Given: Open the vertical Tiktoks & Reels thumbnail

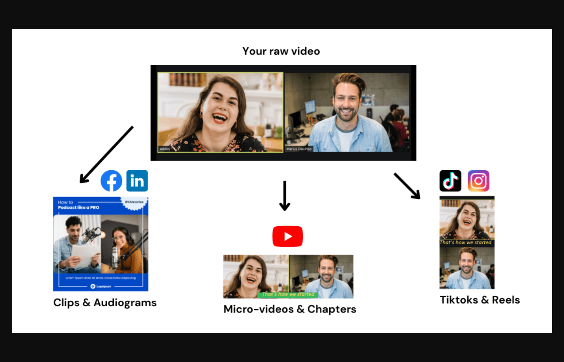Looking at the screenshot, I should (x=467, y=242).
